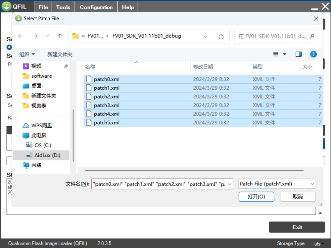Click the 打开(O) button
The height and width of the screenshot is (248, 331).
(x=256, y=196)
